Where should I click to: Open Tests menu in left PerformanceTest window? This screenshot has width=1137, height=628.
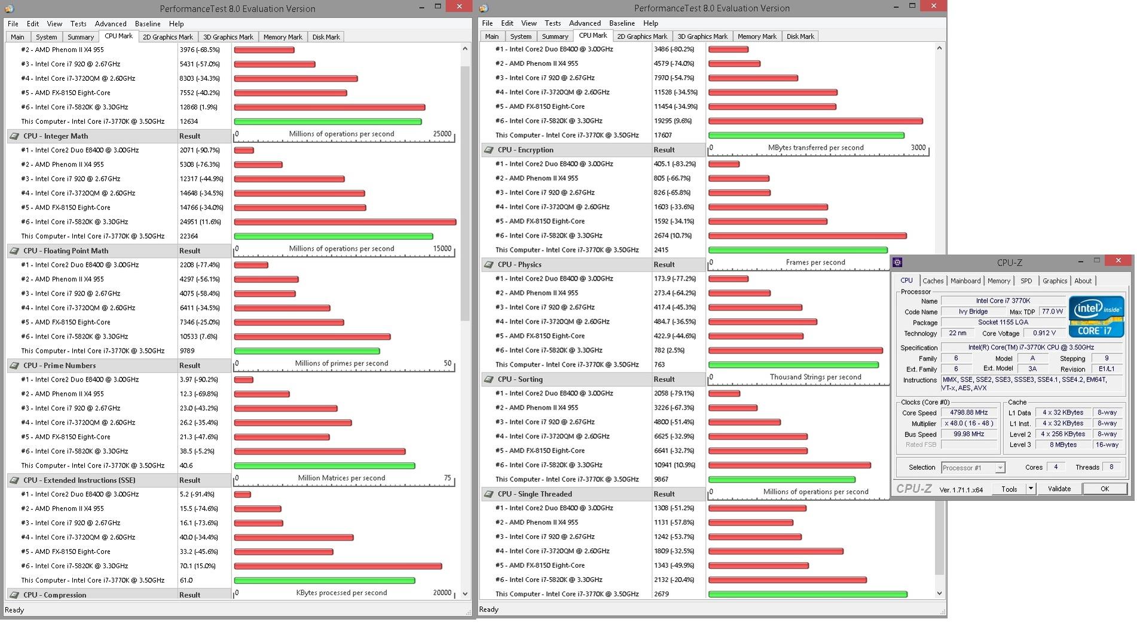pyautogui.click(x=78, y=24)
